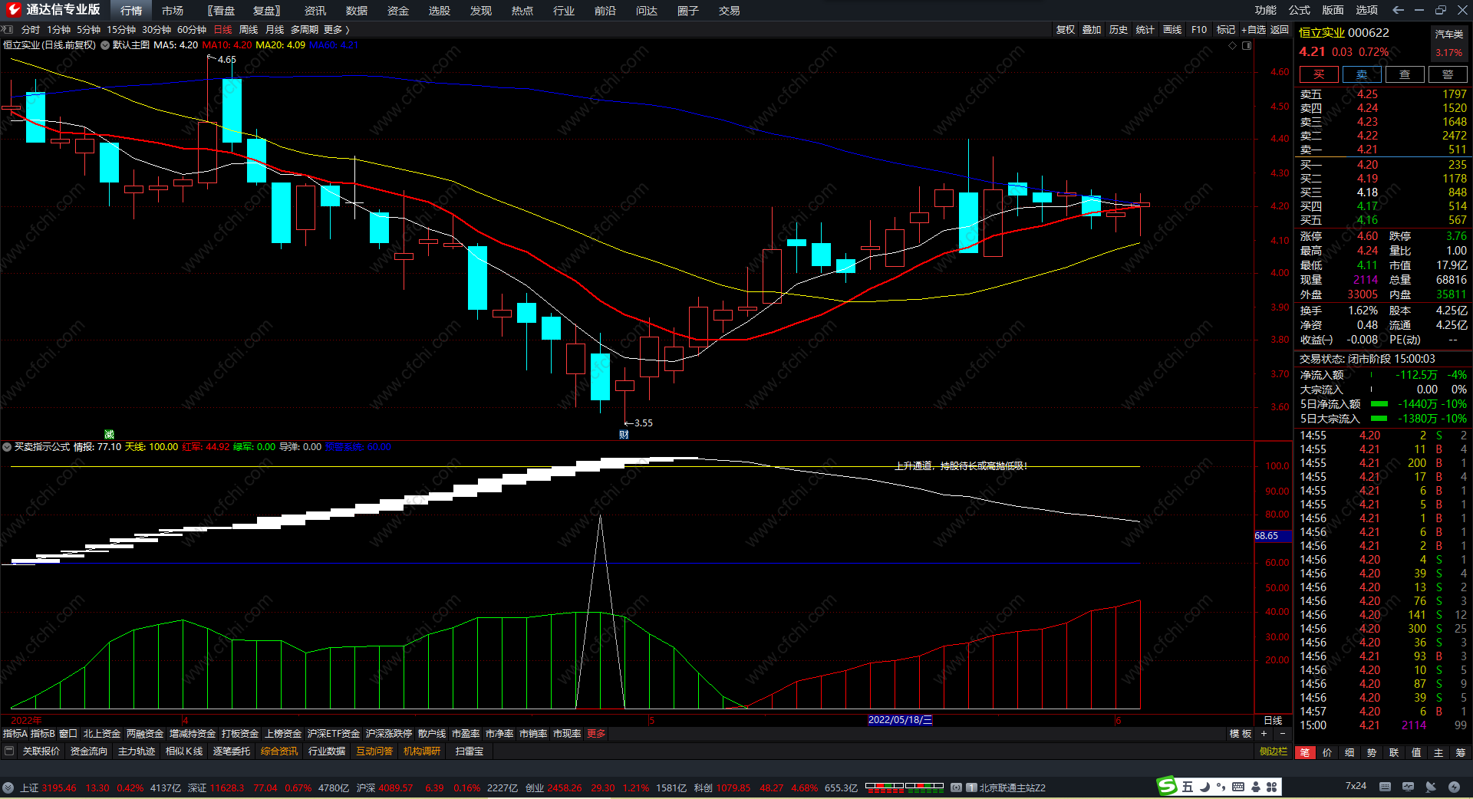Open the on-screen keyboard status icon

1385,787
